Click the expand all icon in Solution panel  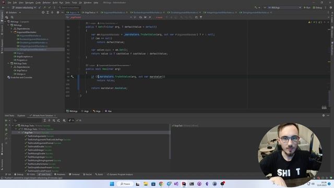coord(47,13)
